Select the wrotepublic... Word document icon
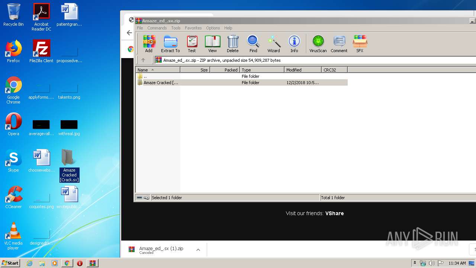Screen dimensions: 476x268 tap(69, 197)
